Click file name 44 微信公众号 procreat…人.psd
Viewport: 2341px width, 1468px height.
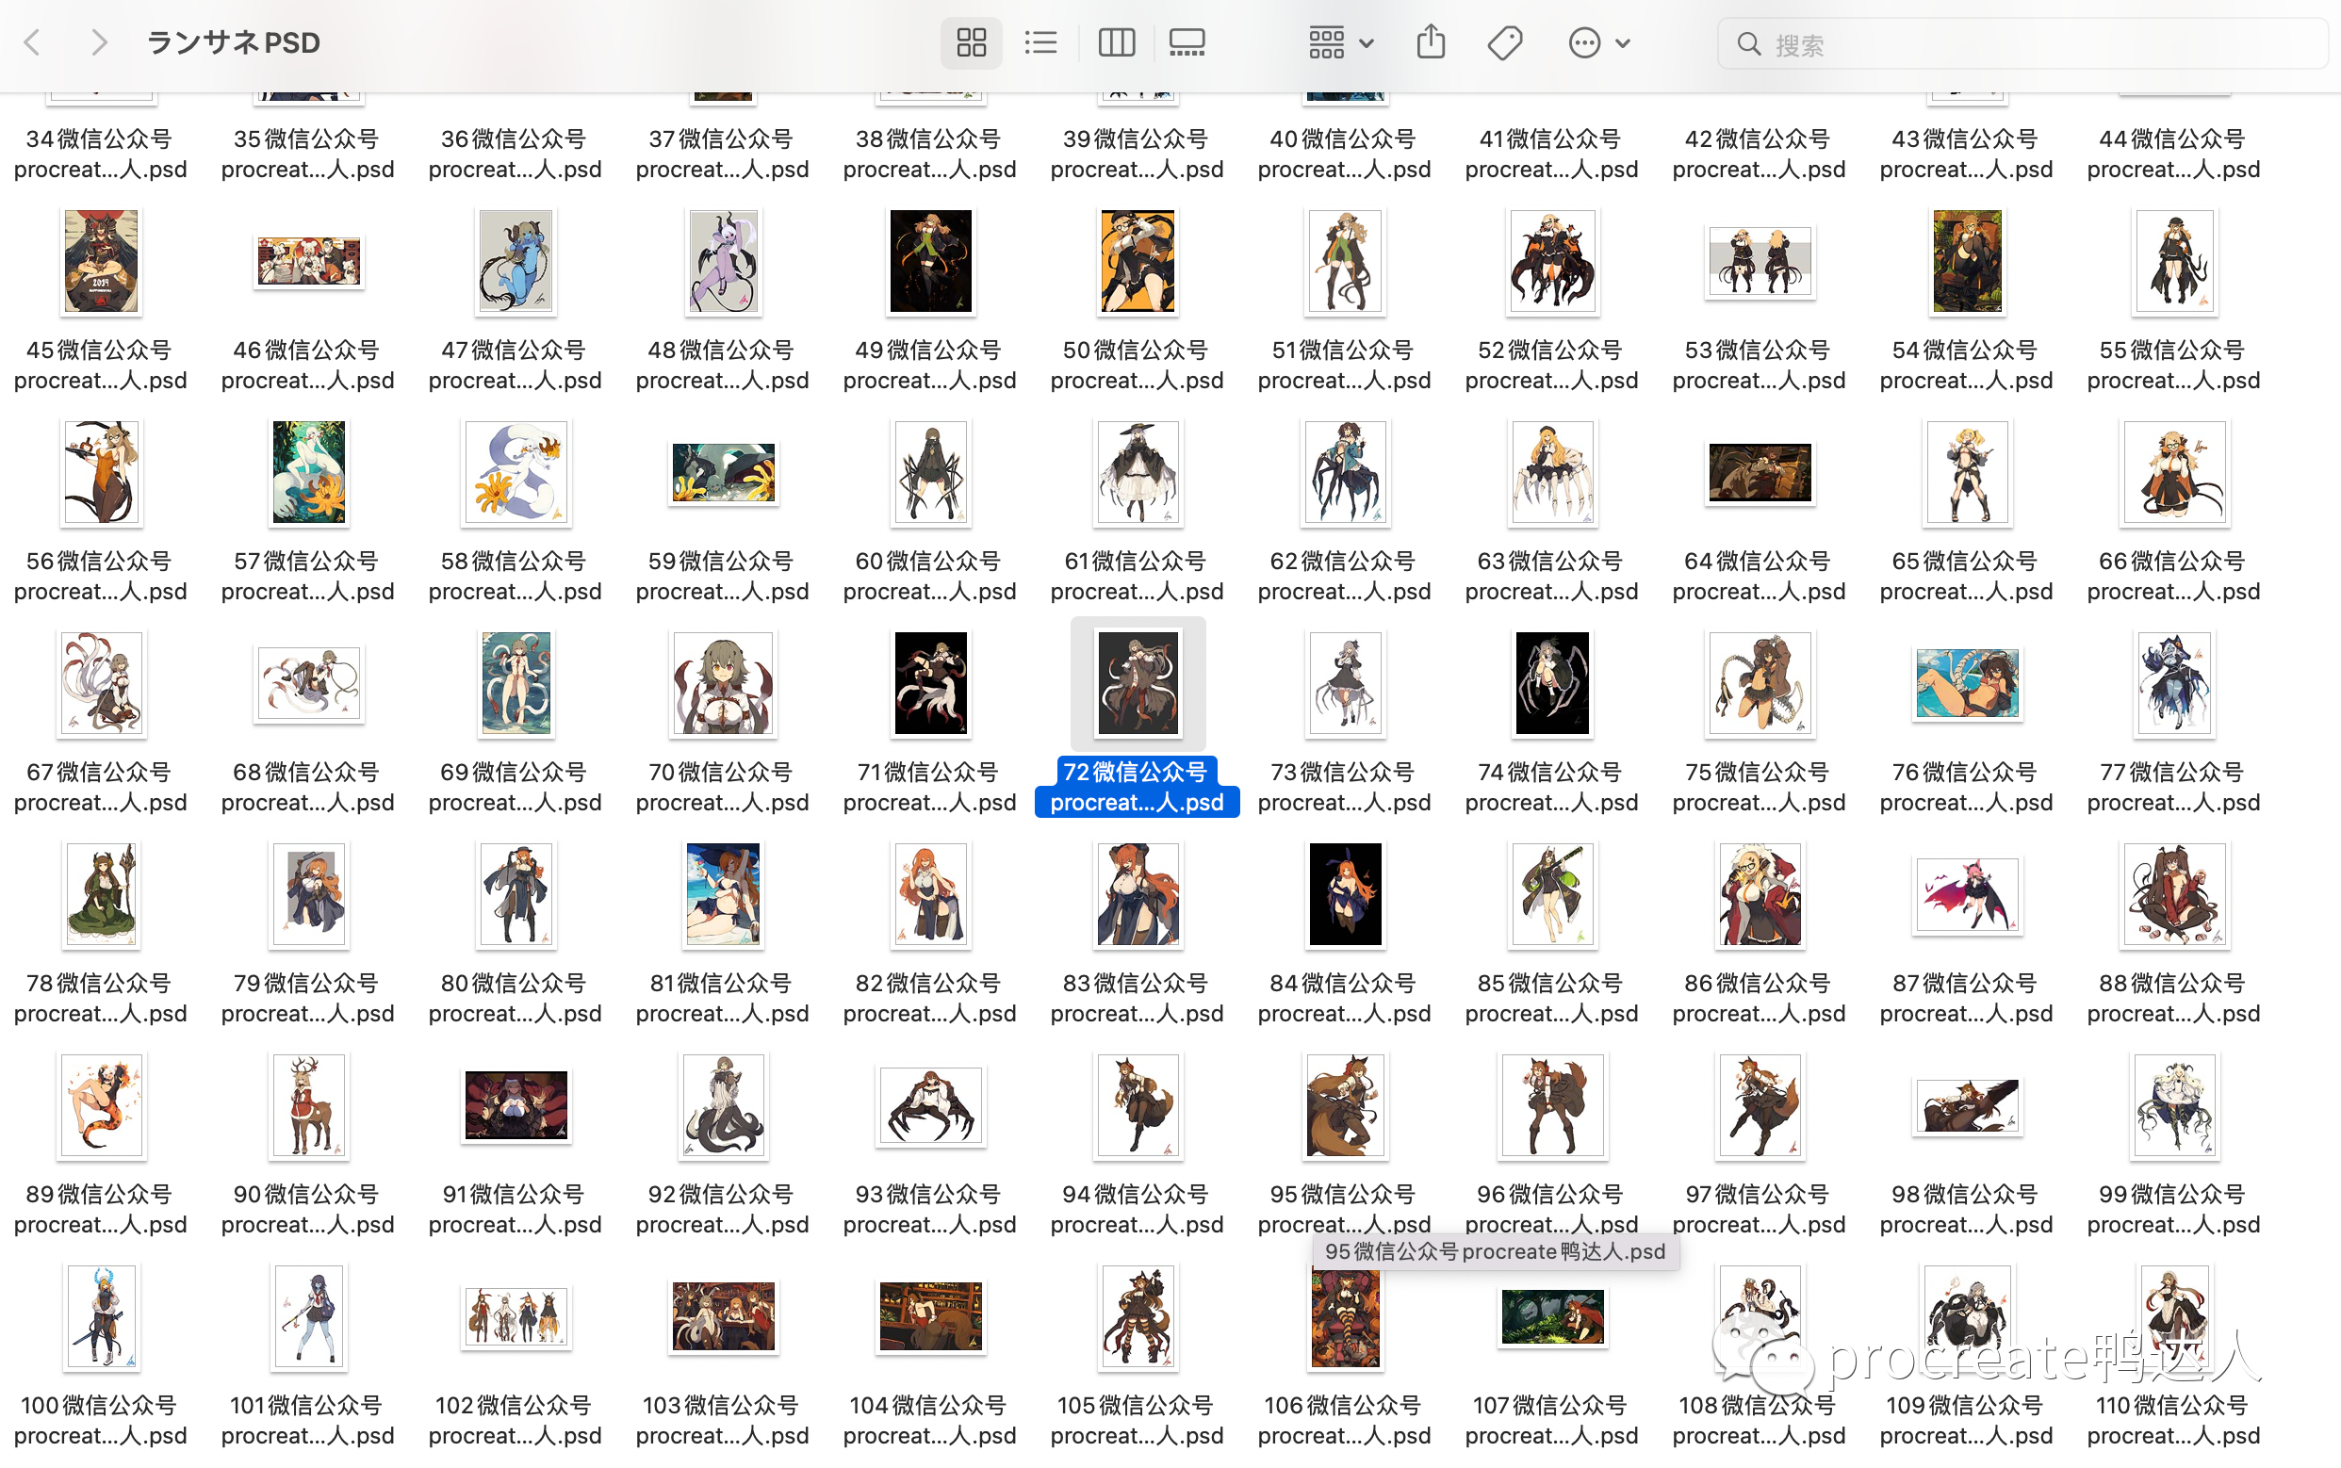[2174, 155]
